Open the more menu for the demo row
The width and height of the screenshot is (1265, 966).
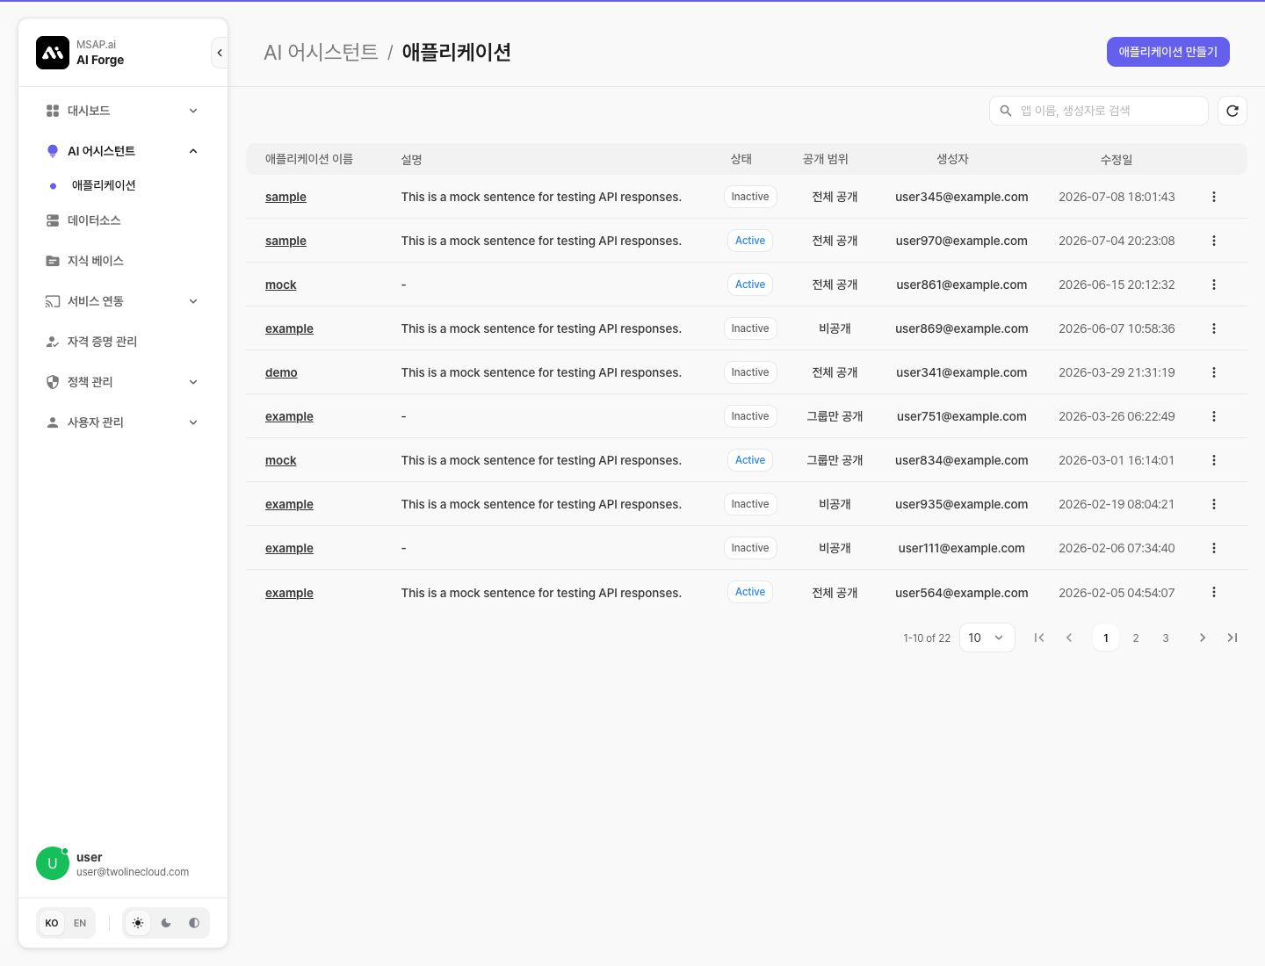click(x=1214, y=372)
